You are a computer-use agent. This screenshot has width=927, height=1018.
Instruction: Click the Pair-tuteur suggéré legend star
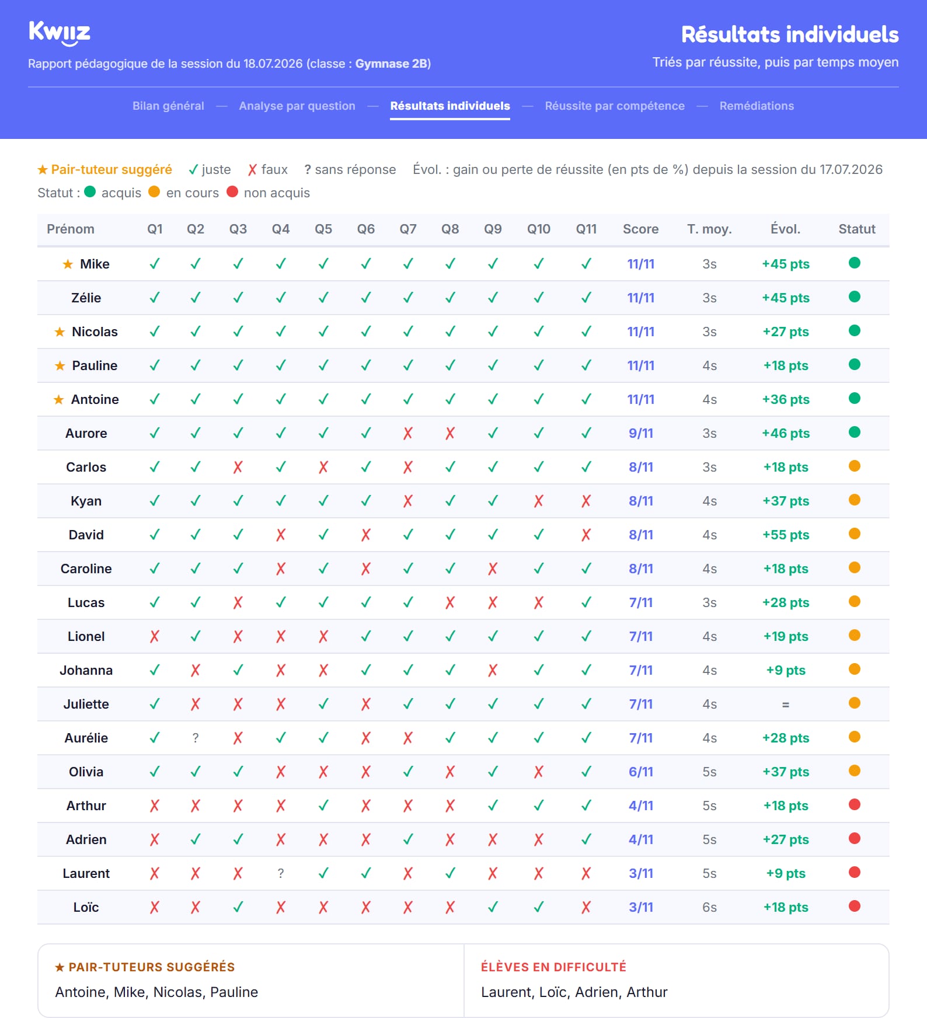coord(43,169)
